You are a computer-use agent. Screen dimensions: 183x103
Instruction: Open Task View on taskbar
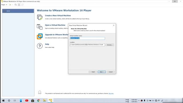click(15, 100)
